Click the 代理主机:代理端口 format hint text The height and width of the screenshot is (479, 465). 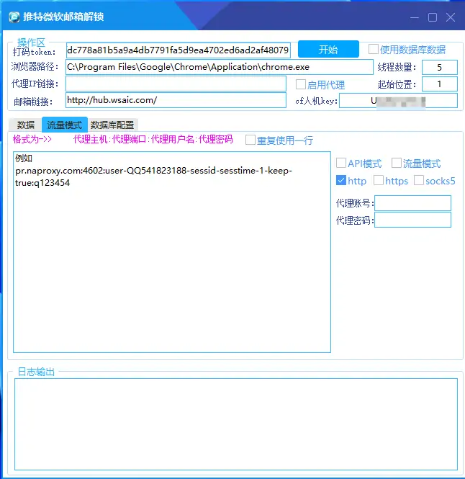pyautogui.click(x=153, y=139)
